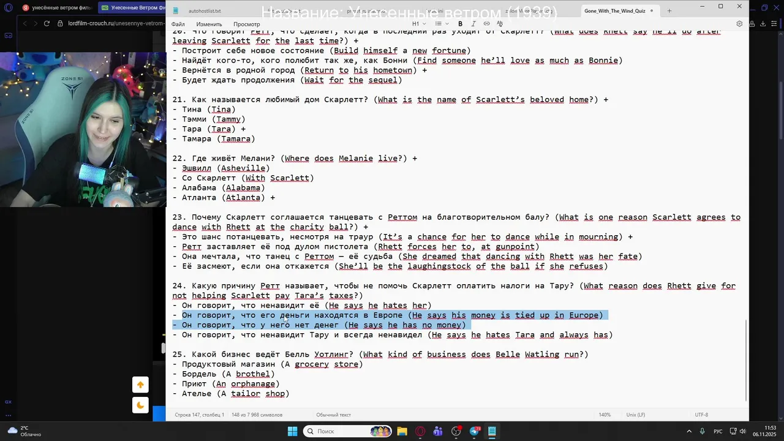Click the workspace icon in browser sidebar
The height and width of the screenshot is (441, 784).
(x=8, y=36)
